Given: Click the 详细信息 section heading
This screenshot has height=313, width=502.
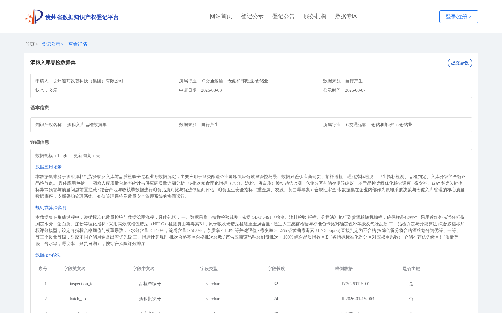Looking at the screenshot, I should click(x=40, y=142).
